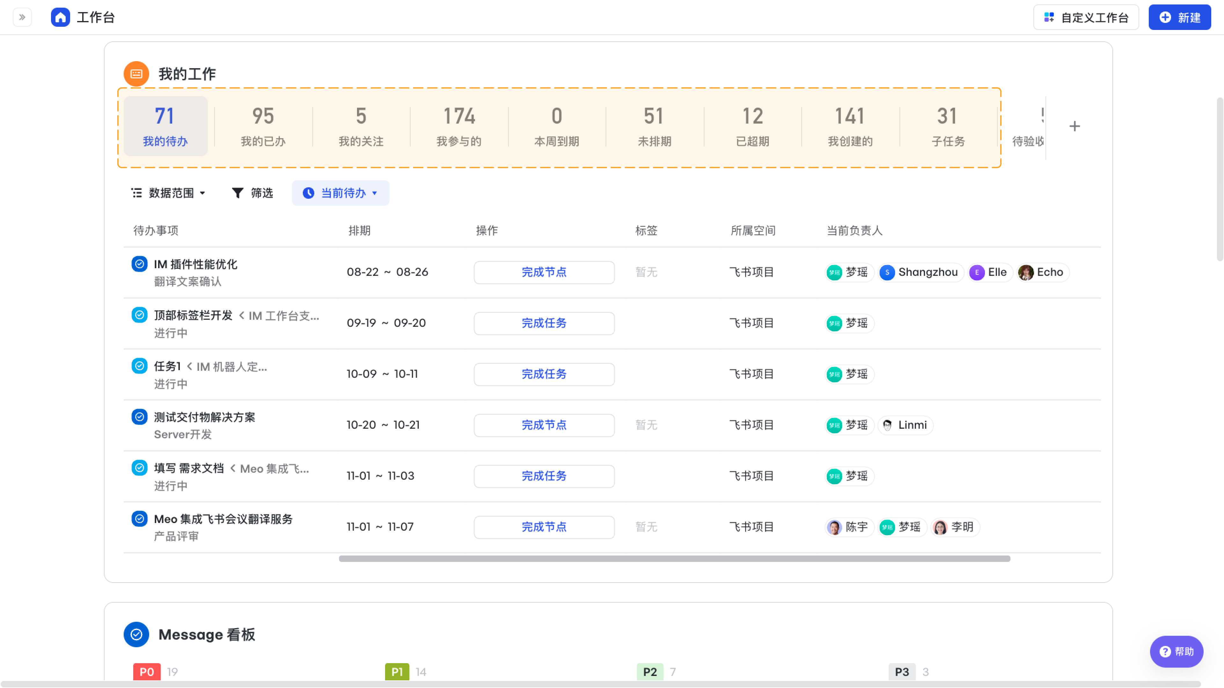Image resolution: width=1224 pixels, height=688 pixels.
Task: Toggle the status icon for IM 插件性能优化
Action: (139, 264)
